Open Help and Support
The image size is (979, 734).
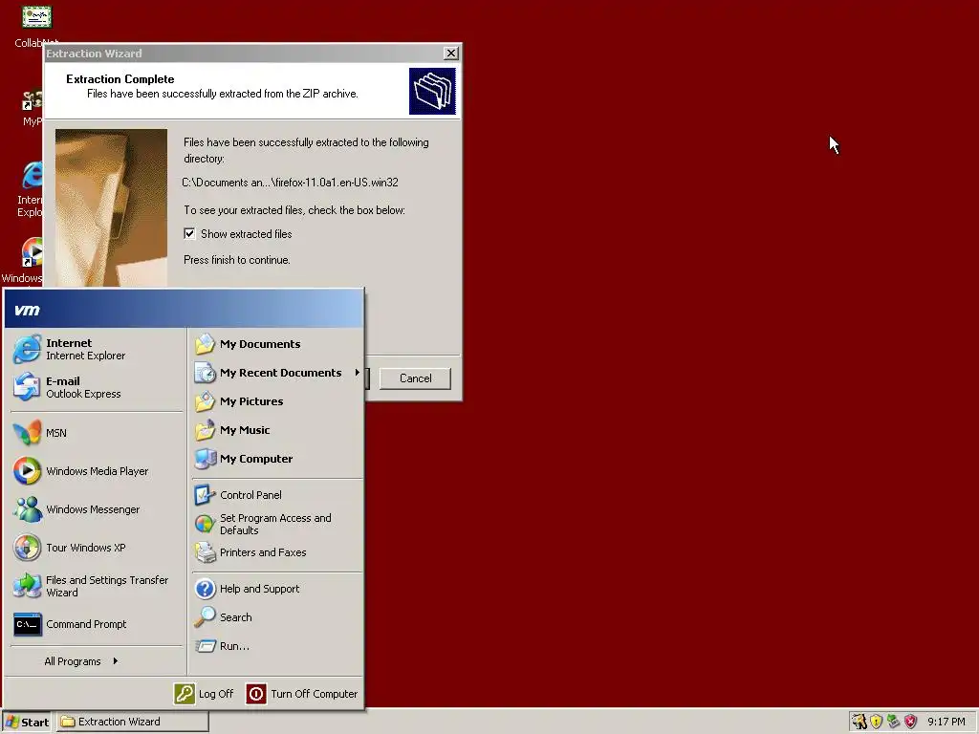pyautogui.click(x=276, y=589)
